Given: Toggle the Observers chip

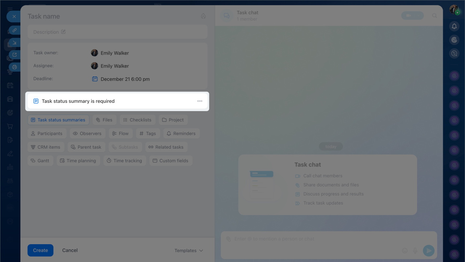Looking at the screenshot, I should (x=88, y=133).
